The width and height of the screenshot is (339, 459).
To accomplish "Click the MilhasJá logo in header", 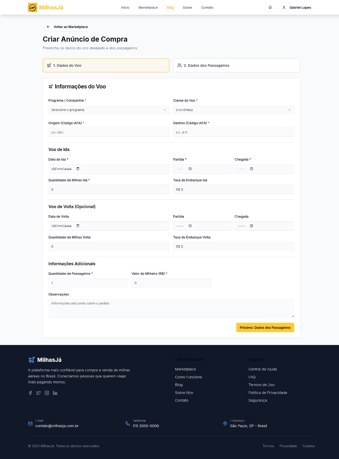I will click(46, 8).
